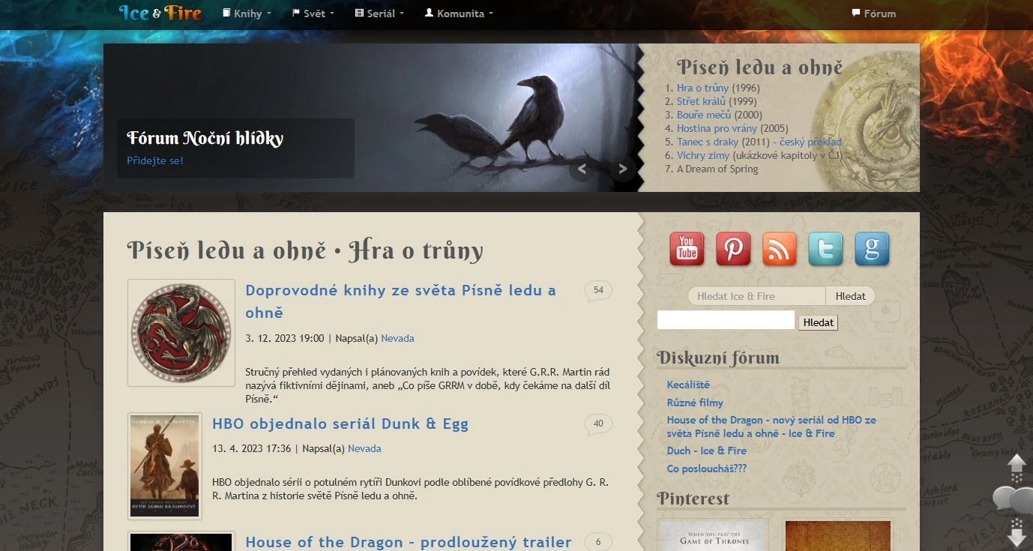Jump to top with up arrow
The image size is (1033, 551).
click(1017, 463)
